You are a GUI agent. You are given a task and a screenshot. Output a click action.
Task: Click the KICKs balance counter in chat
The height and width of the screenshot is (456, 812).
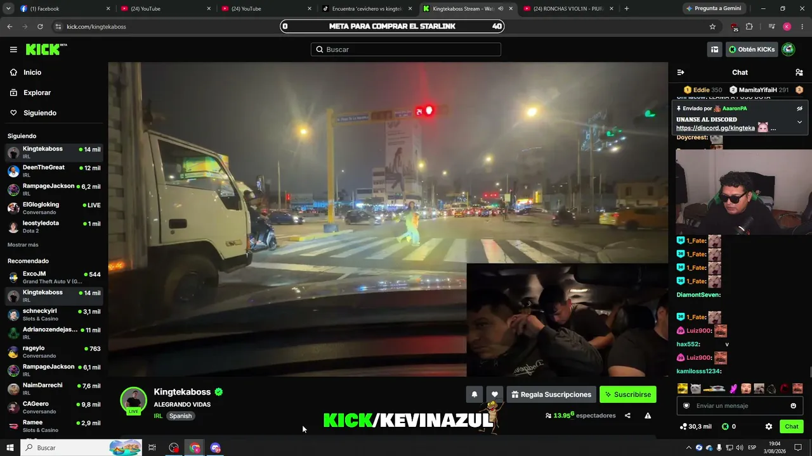(x=729, y=426)
